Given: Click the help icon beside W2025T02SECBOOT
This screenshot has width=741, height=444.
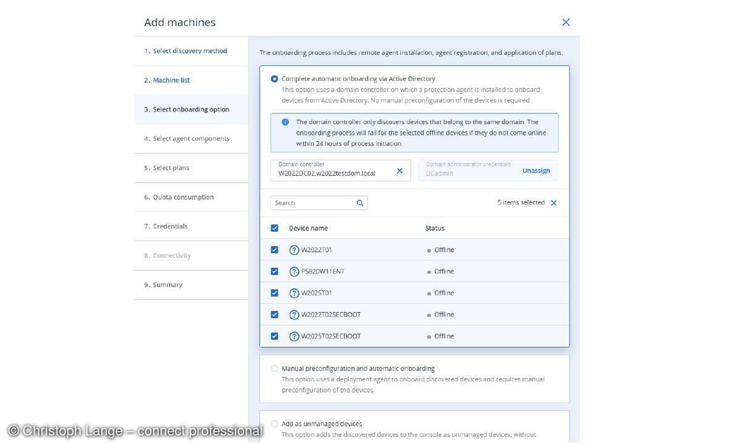Looking at the screenshot, I should point(294,336).
